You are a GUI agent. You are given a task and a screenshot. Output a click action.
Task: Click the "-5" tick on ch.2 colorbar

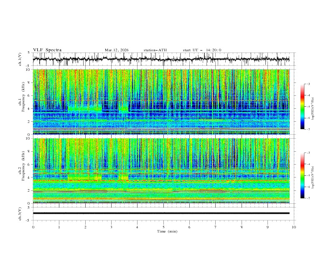point(308,175)
